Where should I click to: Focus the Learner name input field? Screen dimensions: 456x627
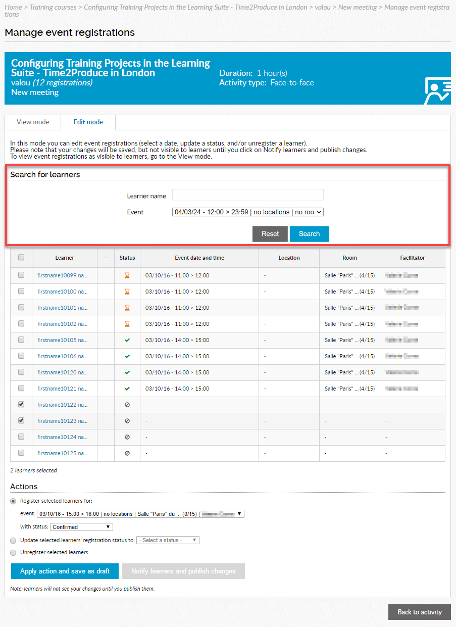click(x=247, y=195)
